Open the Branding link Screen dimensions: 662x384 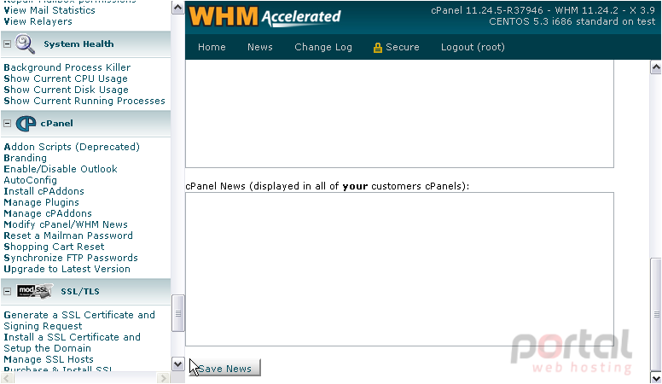click(x=26, y=158)
